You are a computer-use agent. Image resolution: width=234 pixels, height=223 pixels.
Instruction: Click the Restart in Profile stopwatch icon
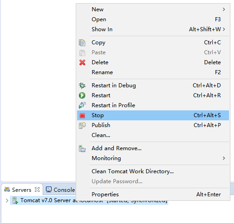(82, 105)
